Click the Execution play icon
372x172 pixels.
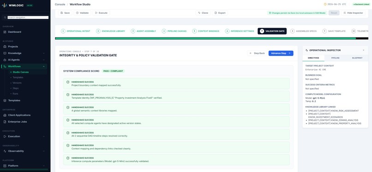coord(5,136)
